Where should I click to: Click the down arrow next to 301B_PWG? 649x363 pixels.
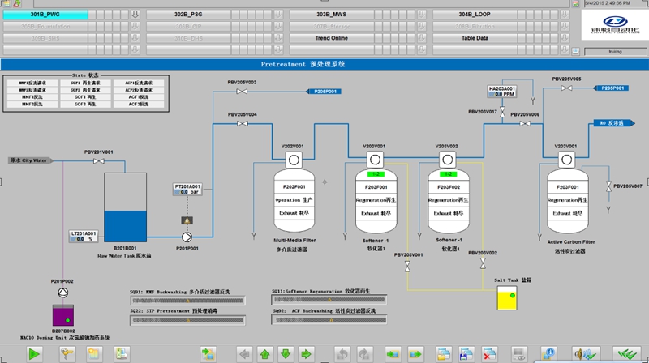135,15
